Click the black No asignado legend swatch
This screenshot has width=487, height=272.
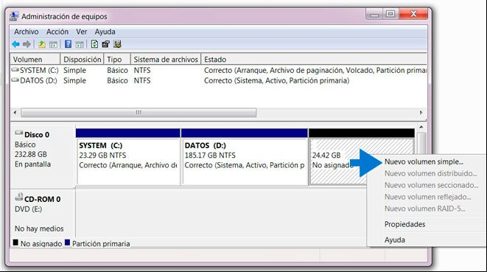15,243
